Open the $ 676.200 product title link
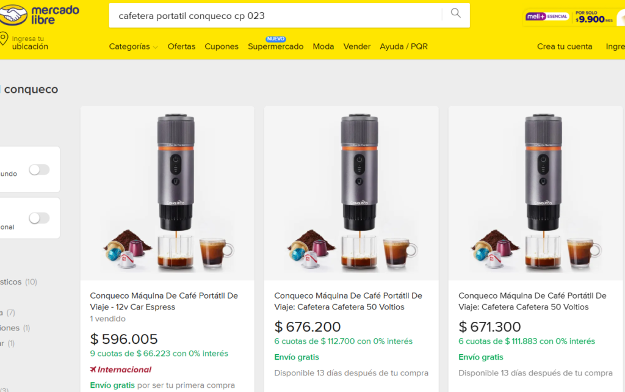 click(x=348, y=301)
